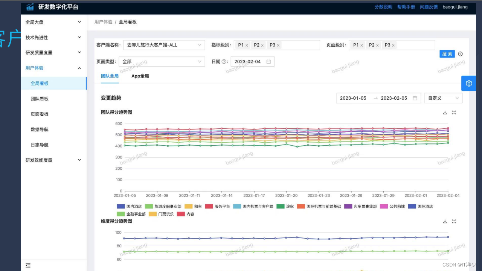Click the 2023-02-04 date input
The height and width of the screenshot is (271, 482).
253,62
